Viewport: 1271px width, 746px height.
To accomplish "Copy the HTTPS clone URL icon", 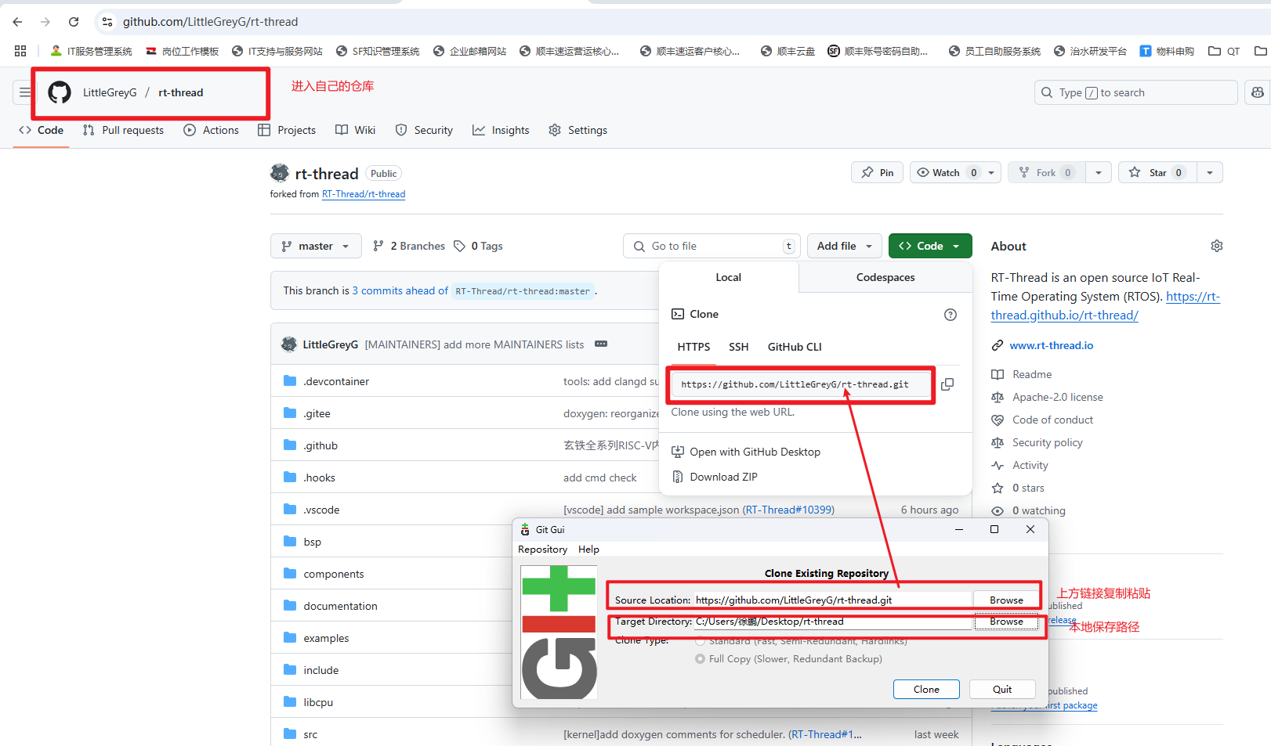I will (x=947, y=384).
